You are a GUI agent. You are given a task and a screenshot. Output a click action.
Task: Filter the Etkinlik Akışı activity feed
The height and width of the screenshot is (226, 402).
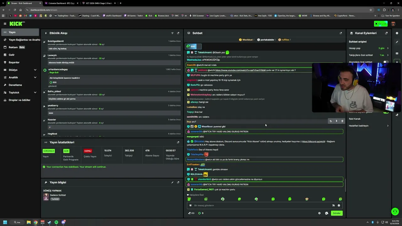[x=172, y=33]
